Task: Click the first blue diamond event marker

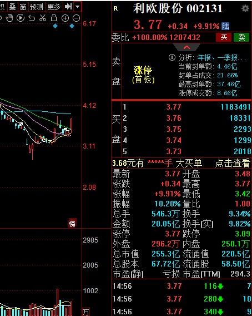Action: click(x=55, y=26)
